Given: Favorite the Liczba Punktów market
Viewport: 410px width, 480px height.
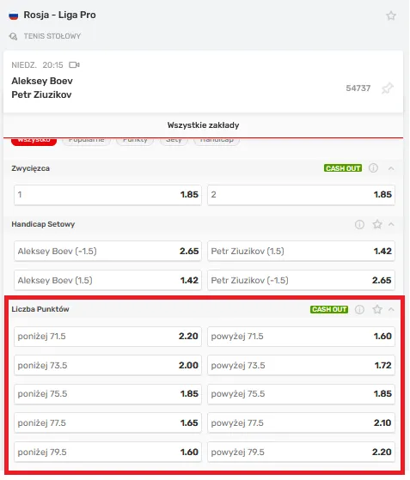Looking at the screenshot, I should pos(377,309).
